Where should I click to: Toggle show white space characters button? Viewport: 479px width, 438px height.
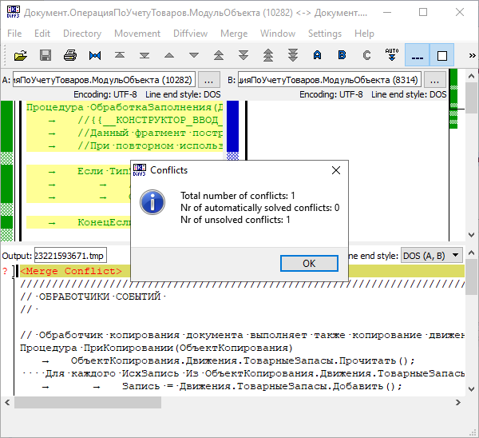(x=417, y=55)
